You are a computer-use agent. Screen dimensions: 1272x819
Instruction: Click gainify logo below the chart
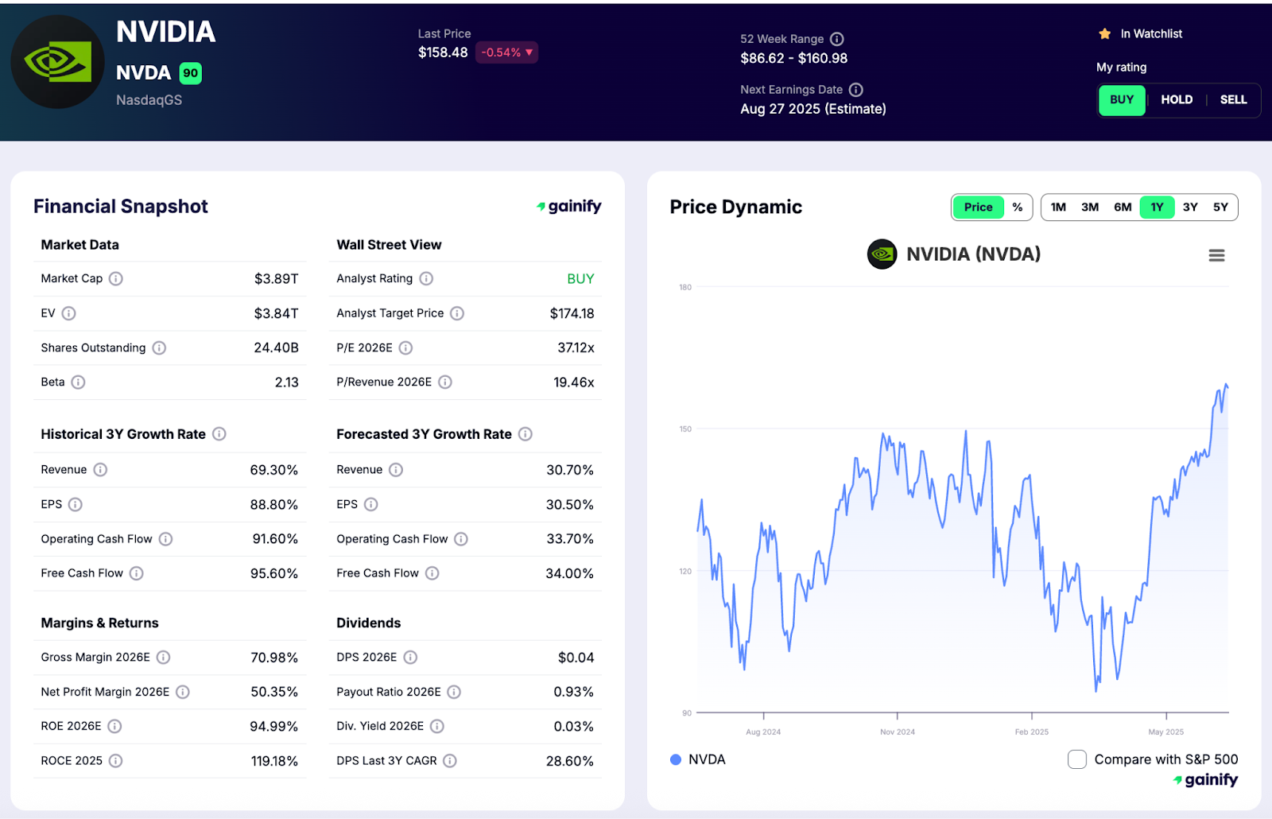click(x=1205, y=780)
